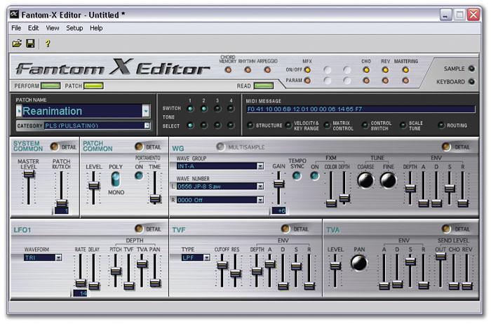Click the Open file folder icon
This screenshot has width=491, height=324.
coord(17,43)
